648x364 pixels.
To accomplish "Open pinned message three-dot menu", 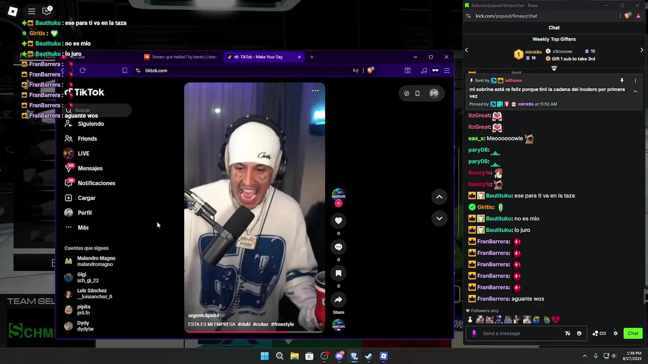I will coord(635,80).
